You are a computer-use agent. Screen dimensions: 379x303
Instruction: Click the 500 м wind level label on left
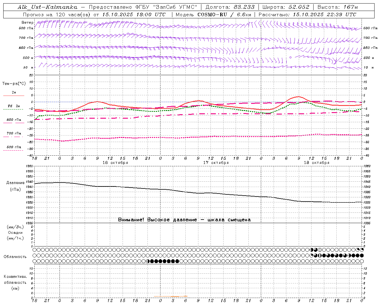(x=28, y=58)
